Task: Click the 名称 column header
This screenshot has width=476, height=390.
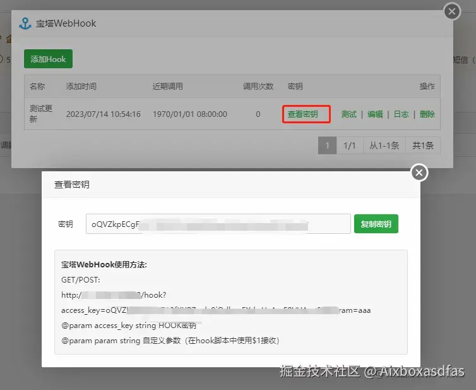Action: tap(37, 87)
